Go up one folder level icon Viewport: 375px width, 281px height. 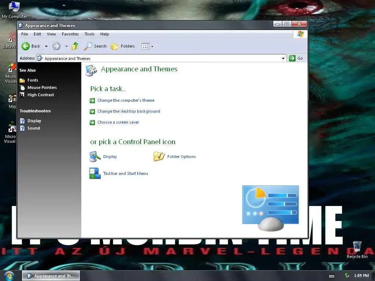tap(75, 46)
